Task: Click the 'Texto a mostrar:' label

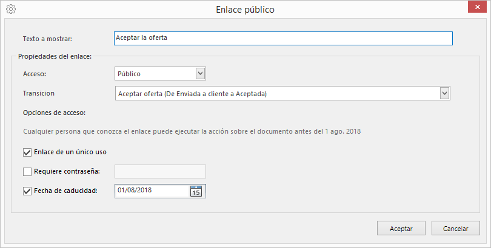Action: point(47,39)
